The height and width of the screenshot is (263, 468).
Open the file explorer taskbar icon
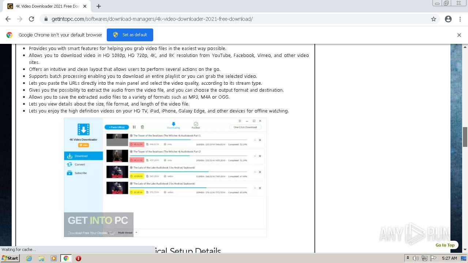41,258
